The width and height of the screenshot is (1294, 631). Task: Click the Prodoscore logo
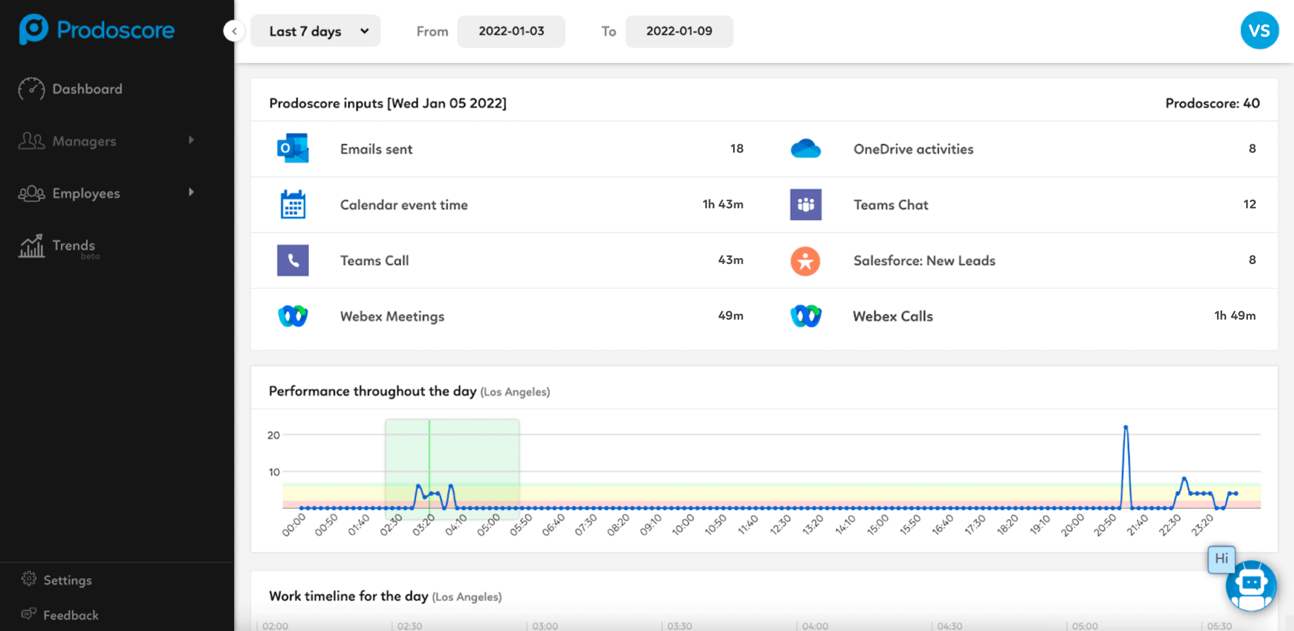(x=97, y=30)
